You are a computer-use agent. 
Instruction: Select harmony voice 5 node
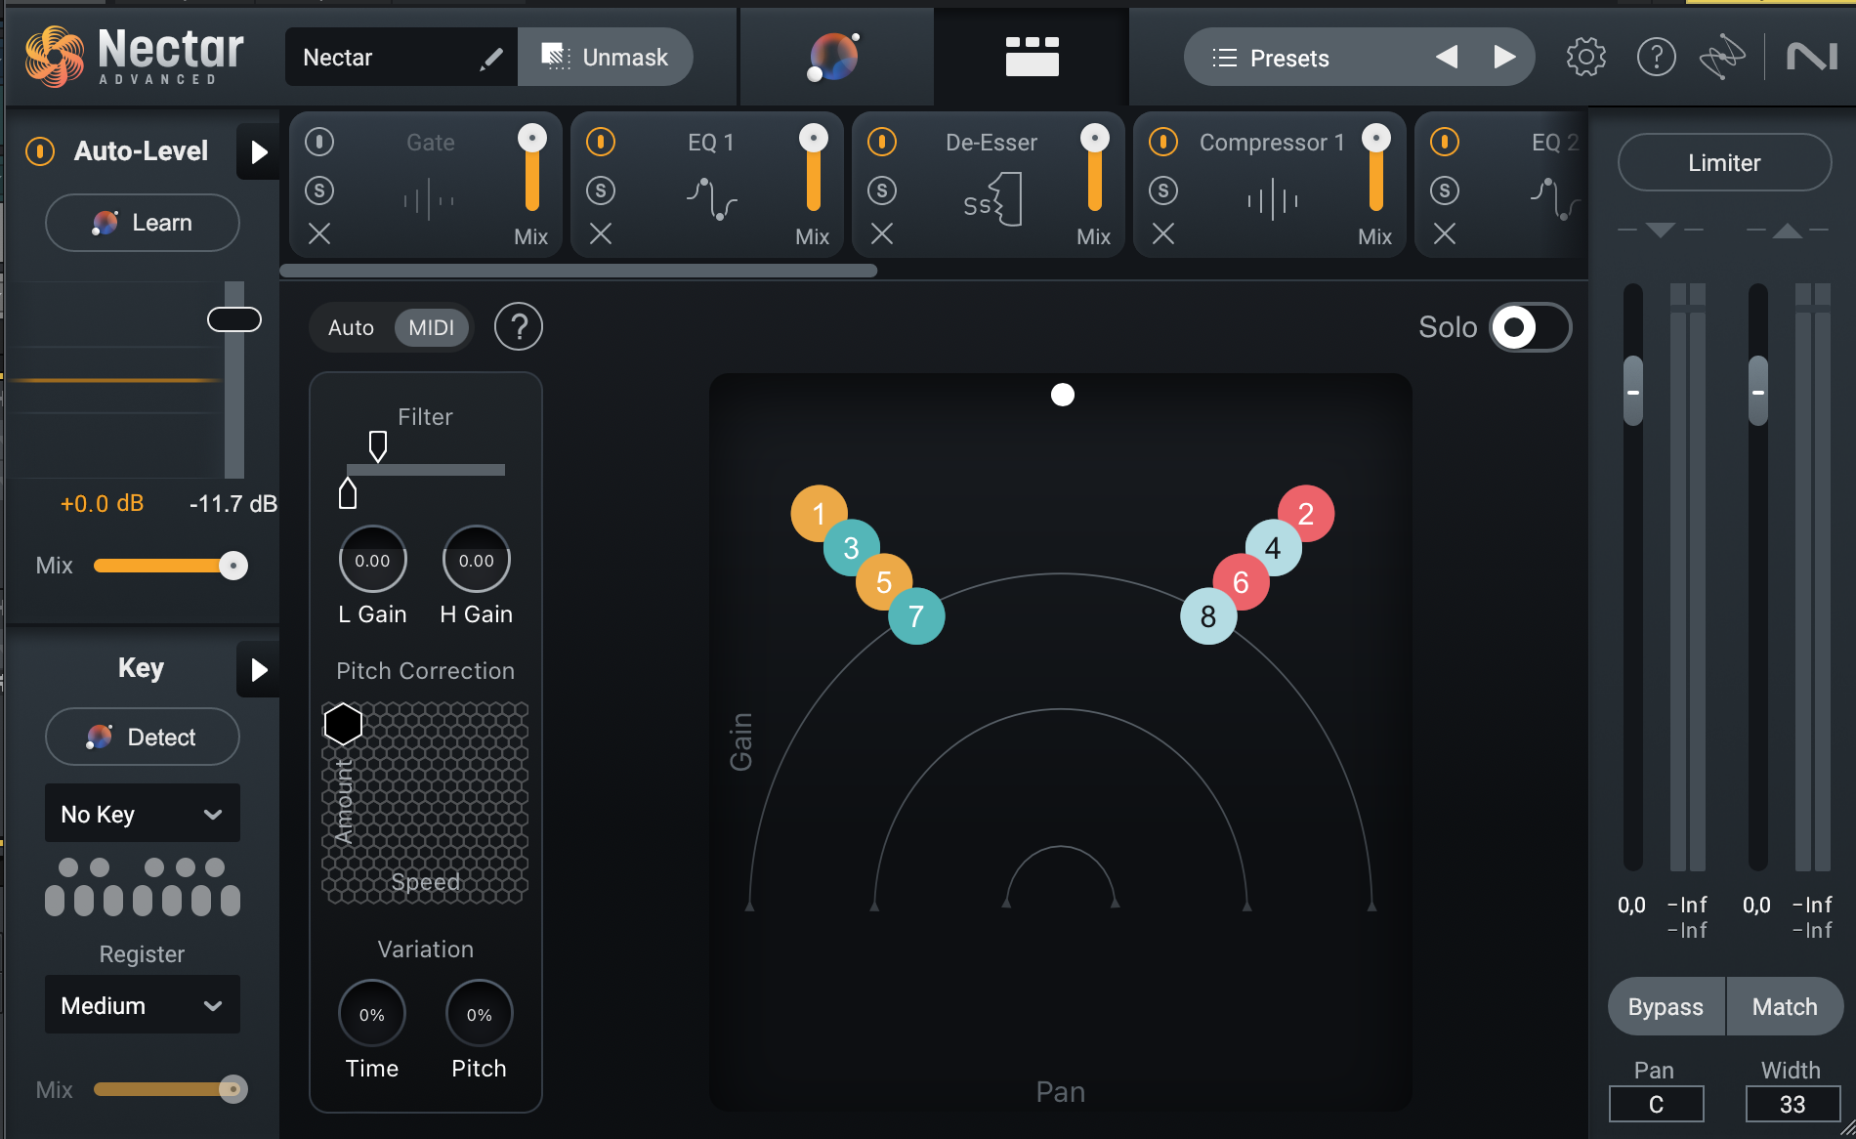point(884,582)
